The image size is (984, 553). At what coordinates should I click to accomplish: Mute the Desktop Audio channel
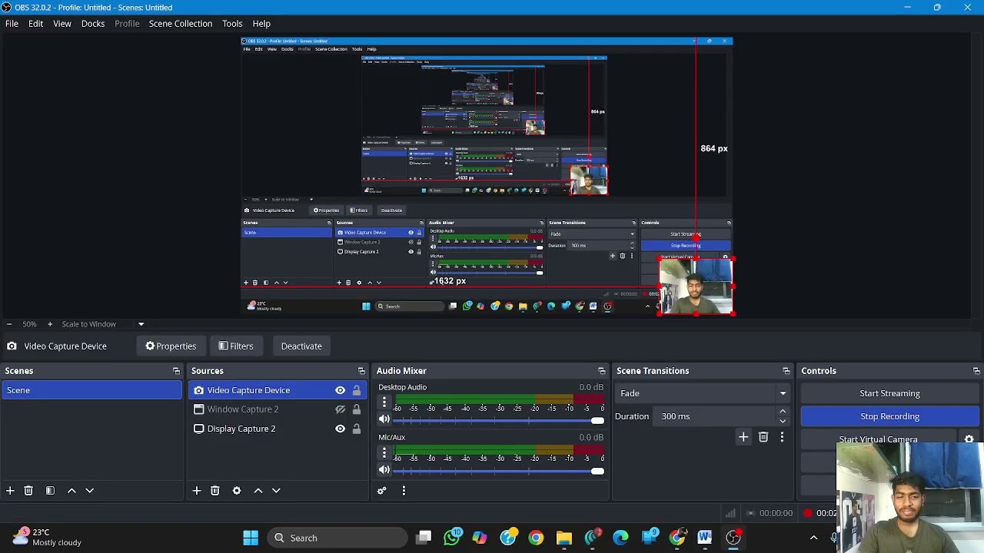tap(384, 419)
